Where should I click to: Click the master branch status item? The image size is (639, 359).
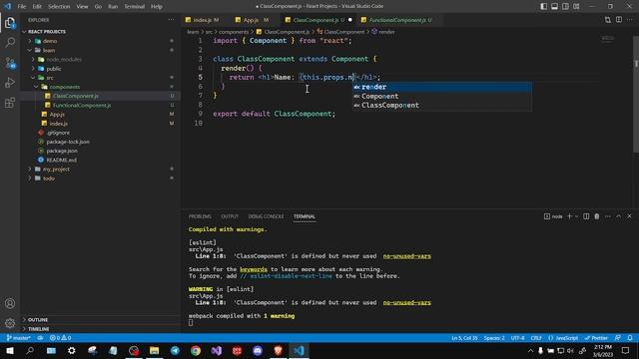coord(19,338)
